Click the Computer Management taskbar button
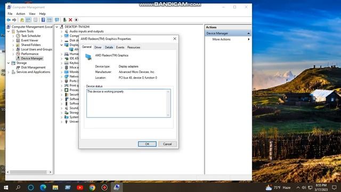Screen dimensions: 341x192 pos(117,187)
